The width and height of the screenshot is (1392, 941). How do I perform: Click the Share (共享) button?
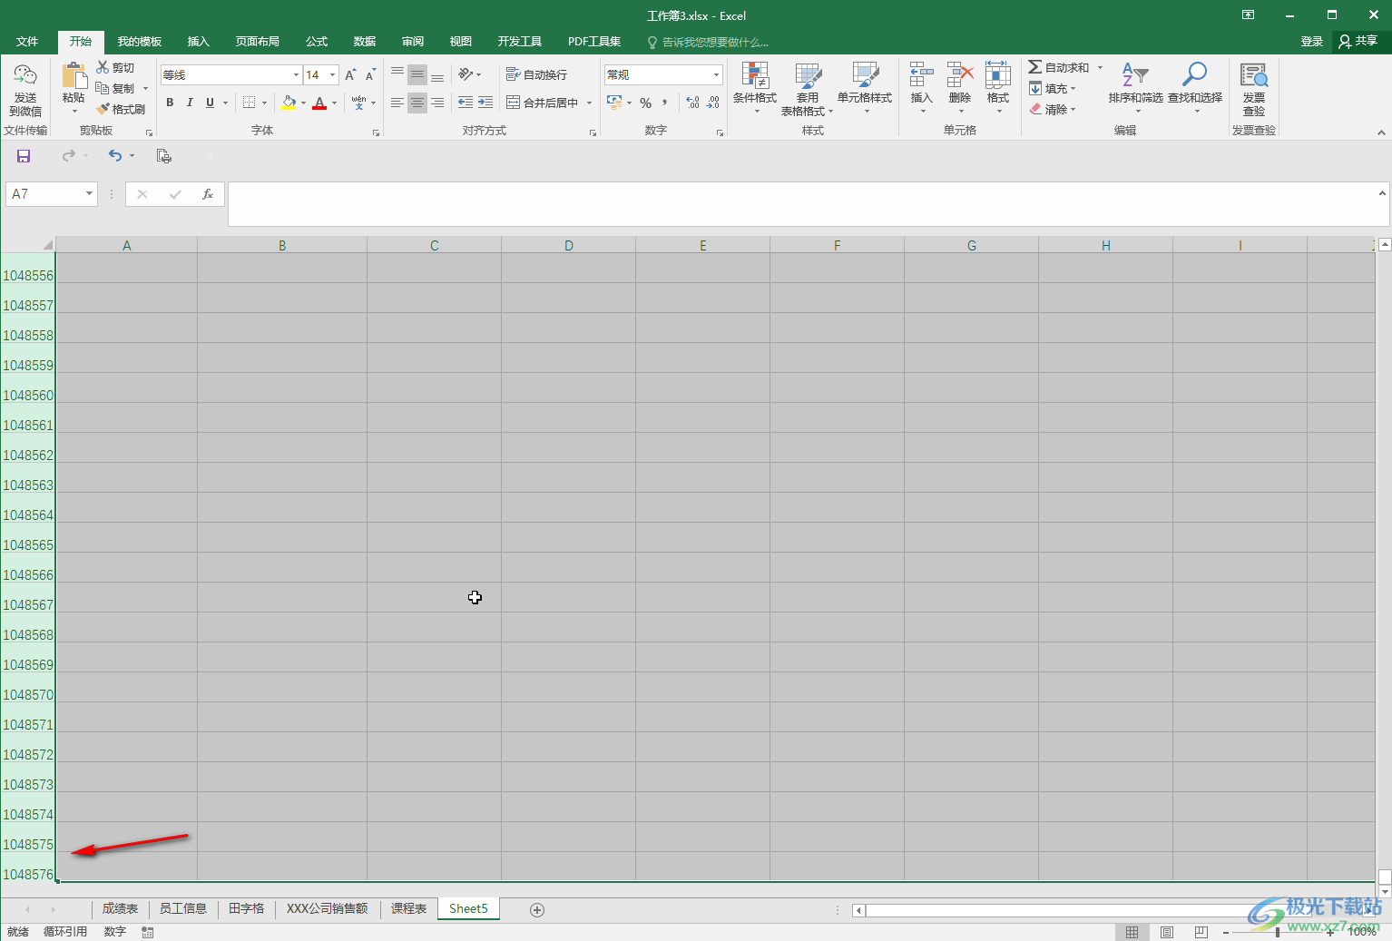(x=1358, y=41)
